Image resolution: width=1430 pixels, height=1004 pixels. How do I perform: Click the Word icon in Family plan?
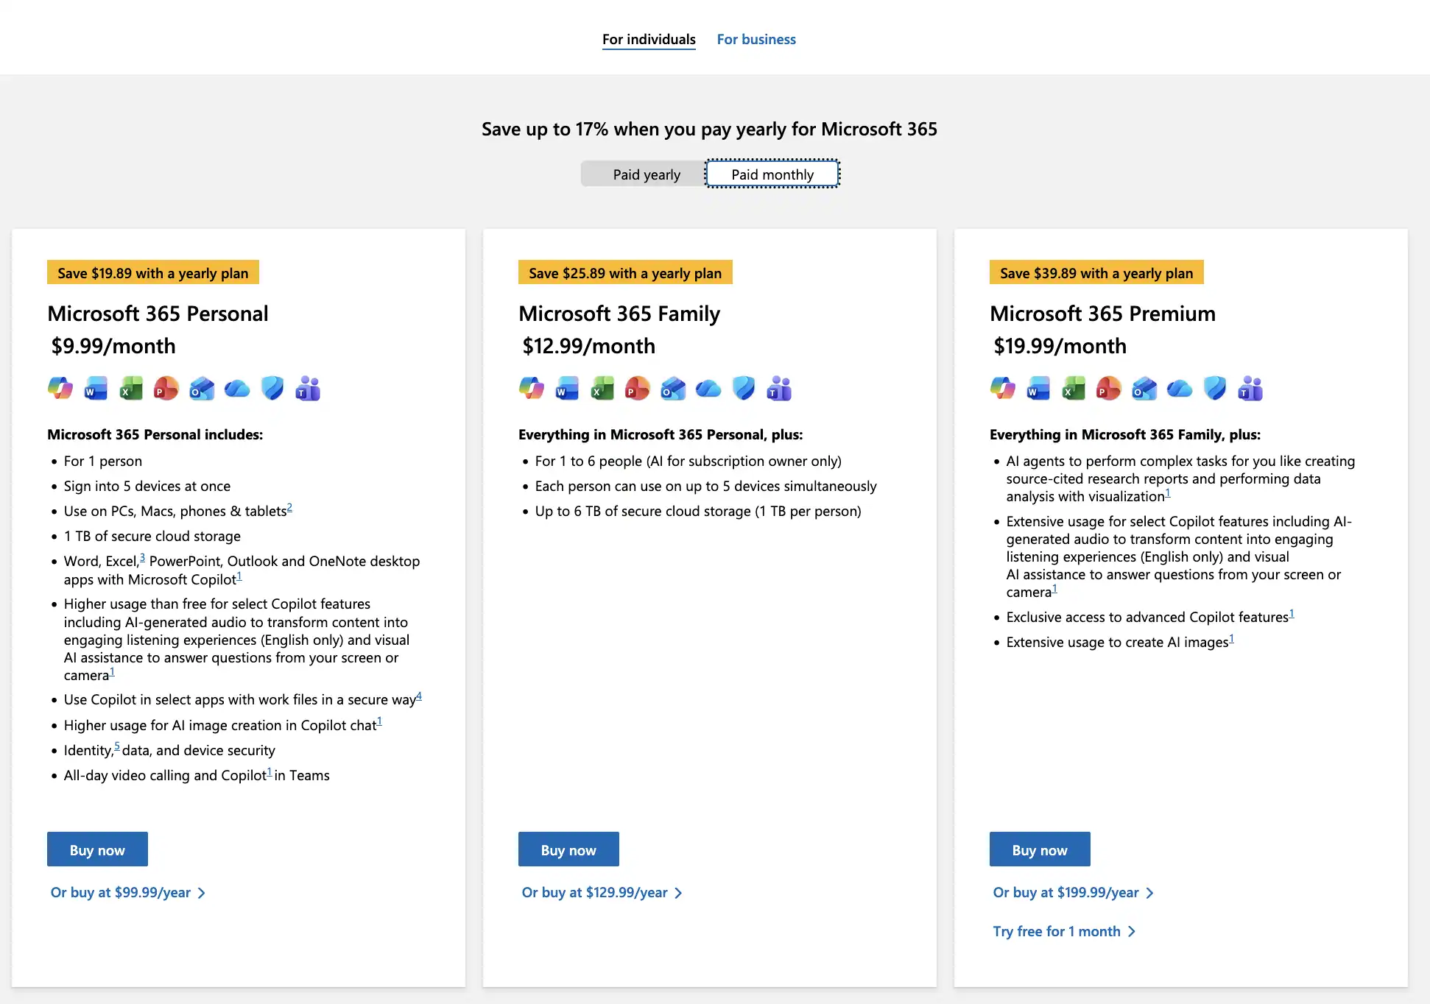coord(567,388)
